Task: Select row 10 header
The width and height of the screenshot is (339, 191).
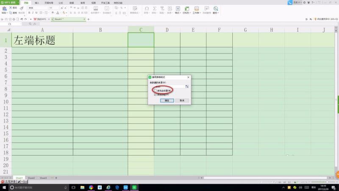Action: (6, 101)
